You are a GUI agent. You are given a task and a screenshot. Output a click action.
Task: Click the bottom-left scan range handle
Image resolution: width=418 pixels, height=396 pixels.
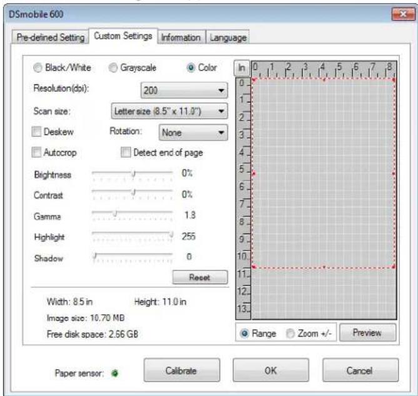pyautogui.click(x=254, y=267)
